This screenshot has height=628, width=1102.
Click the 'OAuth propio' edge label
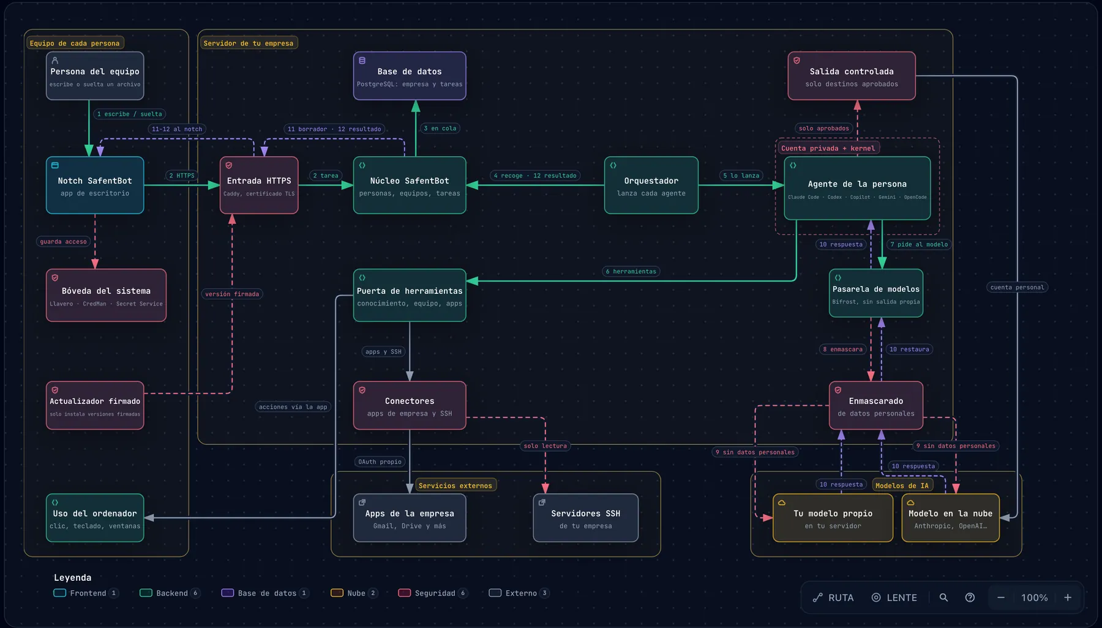pos(380,462)
